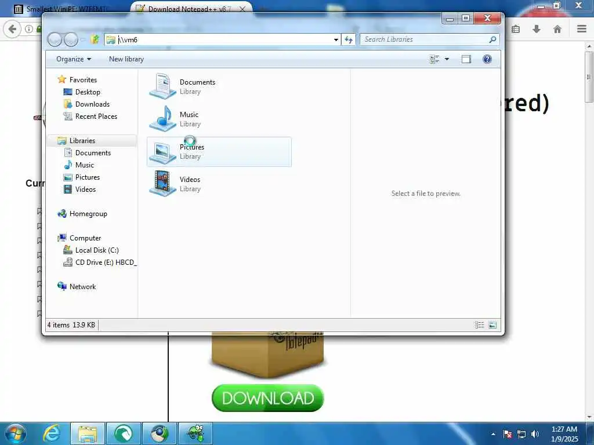Image resolution: width=594 pixels, height=445 pixels.
Task: Click the search magnifier icon
Action: 493,39
